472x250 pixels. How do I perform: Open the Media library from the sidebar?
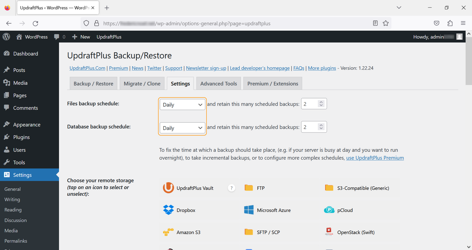[20, 83]
